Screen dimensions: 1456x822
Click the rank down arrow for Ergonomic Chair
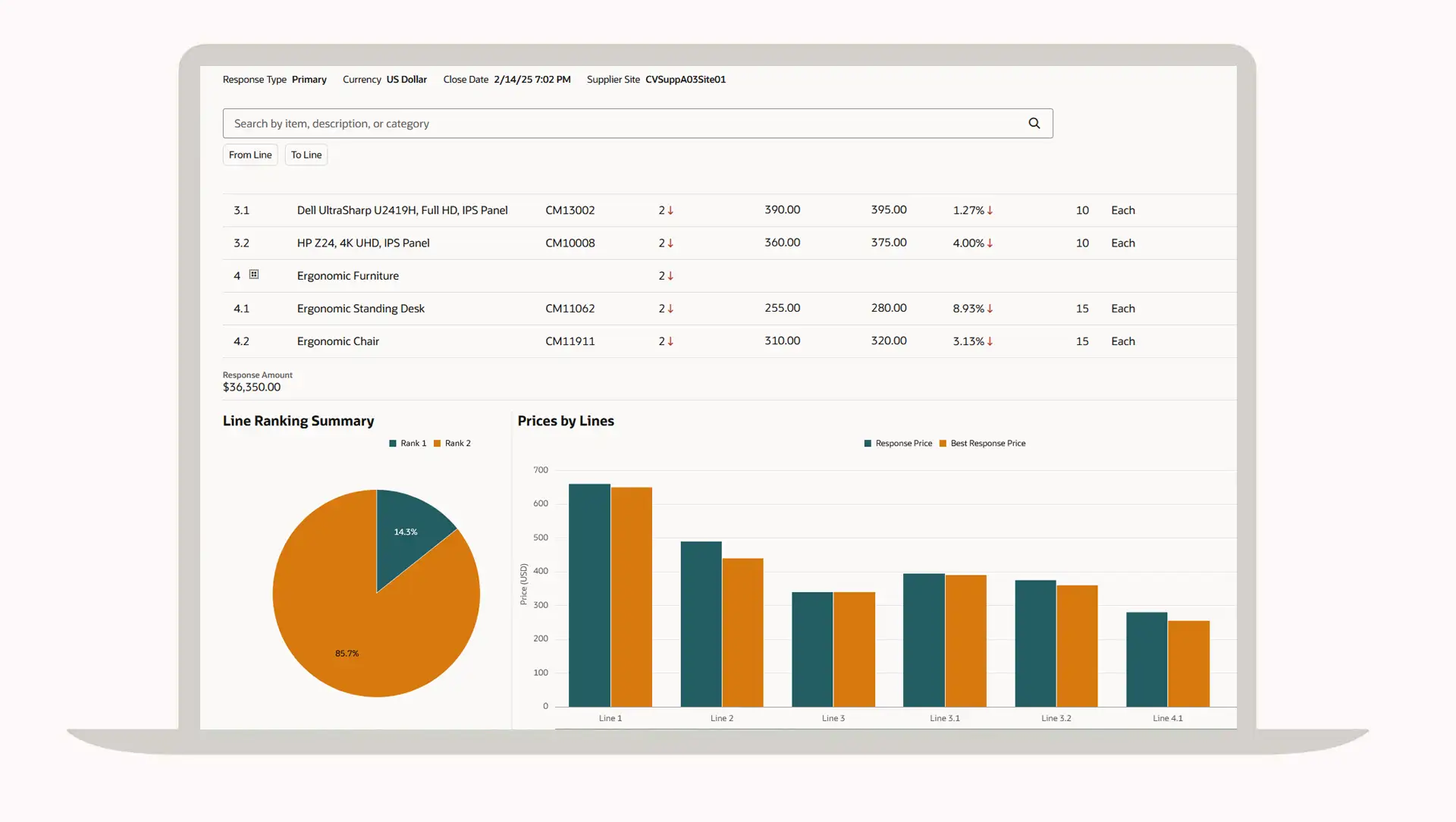670,342
